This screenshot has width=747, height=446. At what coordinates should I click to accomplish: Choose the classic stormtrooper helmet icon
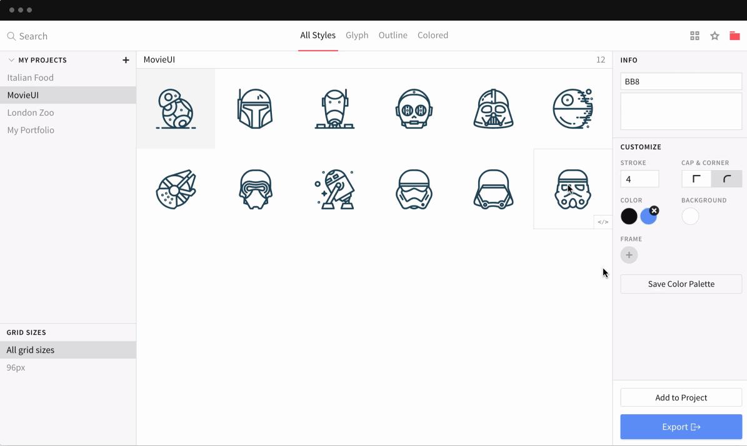pos(573,189)
